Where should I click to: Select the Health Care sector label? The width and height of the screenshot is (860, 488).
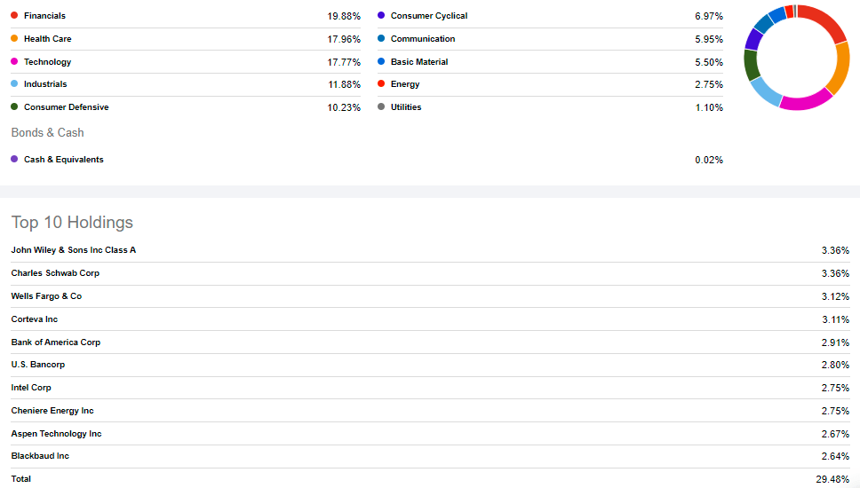coord(48,39)
